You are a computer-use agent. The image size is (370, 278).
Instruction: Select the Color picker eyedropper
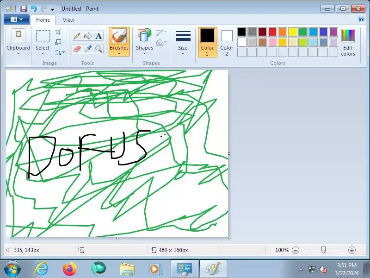(x=88, y=49)
